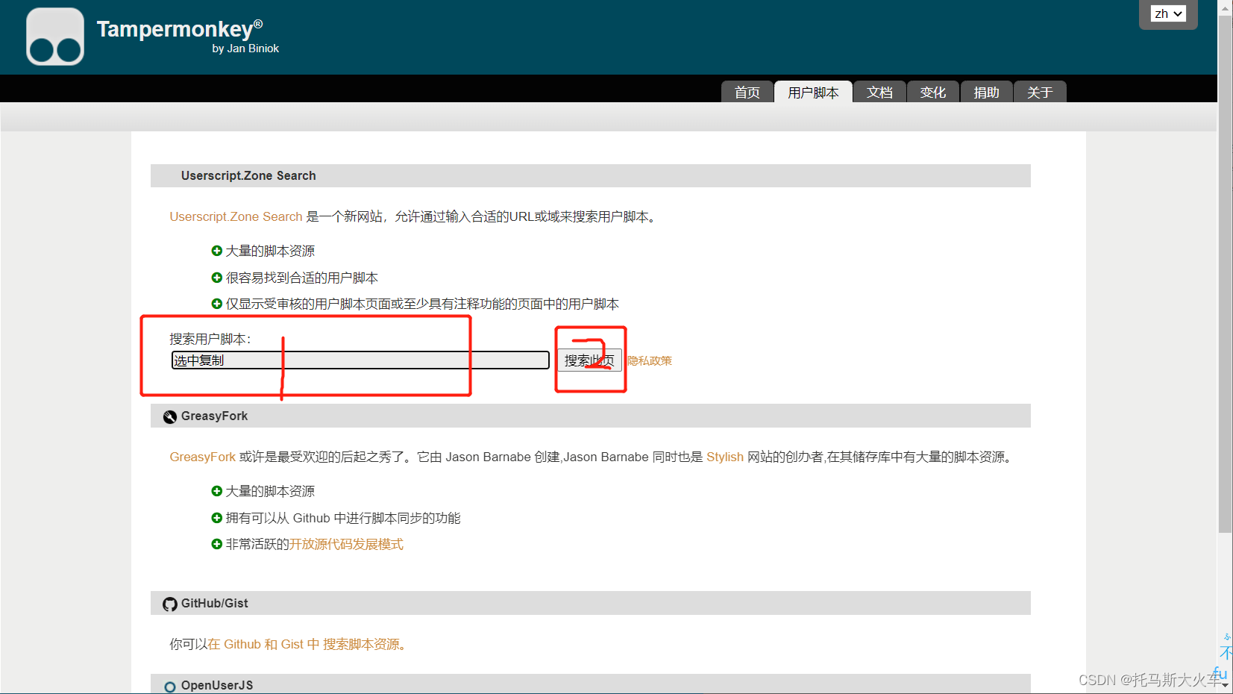This screenshot has width=1233, height=694.
Task: Click green plus icon beside 很容易找到合适的用户脚本
Action: point(217,278)
